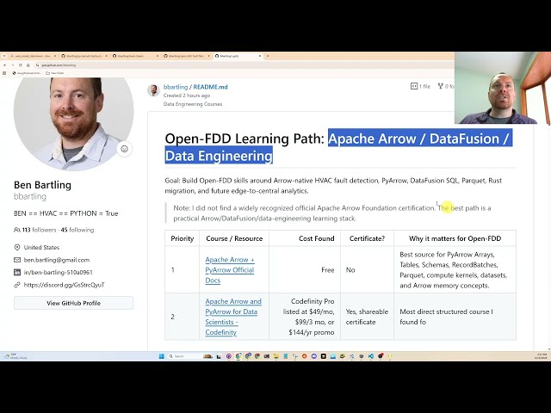
Task: Click the 'Data Engineering Courses' description
Action: coord(193,104)
